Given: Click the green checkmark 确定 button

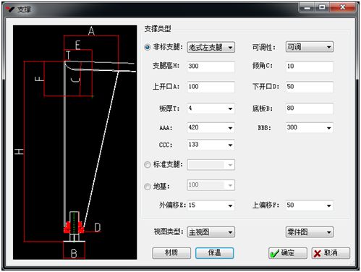Looking at the screenshot, I should coord(287,253).
